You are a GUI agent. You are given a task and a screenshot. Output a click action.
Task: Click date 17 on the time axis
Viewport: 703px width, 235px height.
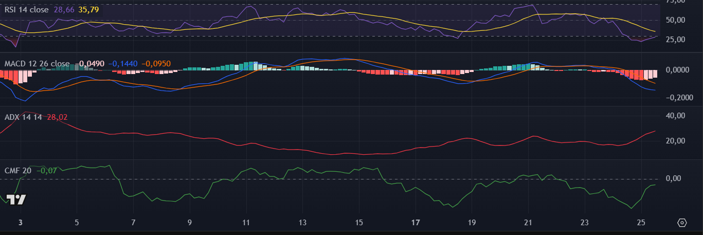click(416, 223)
